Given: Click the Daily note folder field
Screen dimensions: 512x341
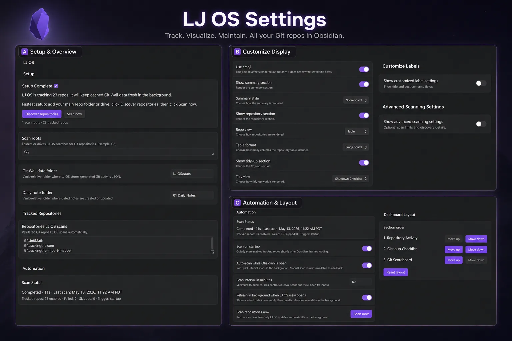Looking at the screenshot, I should click(192, 195).
